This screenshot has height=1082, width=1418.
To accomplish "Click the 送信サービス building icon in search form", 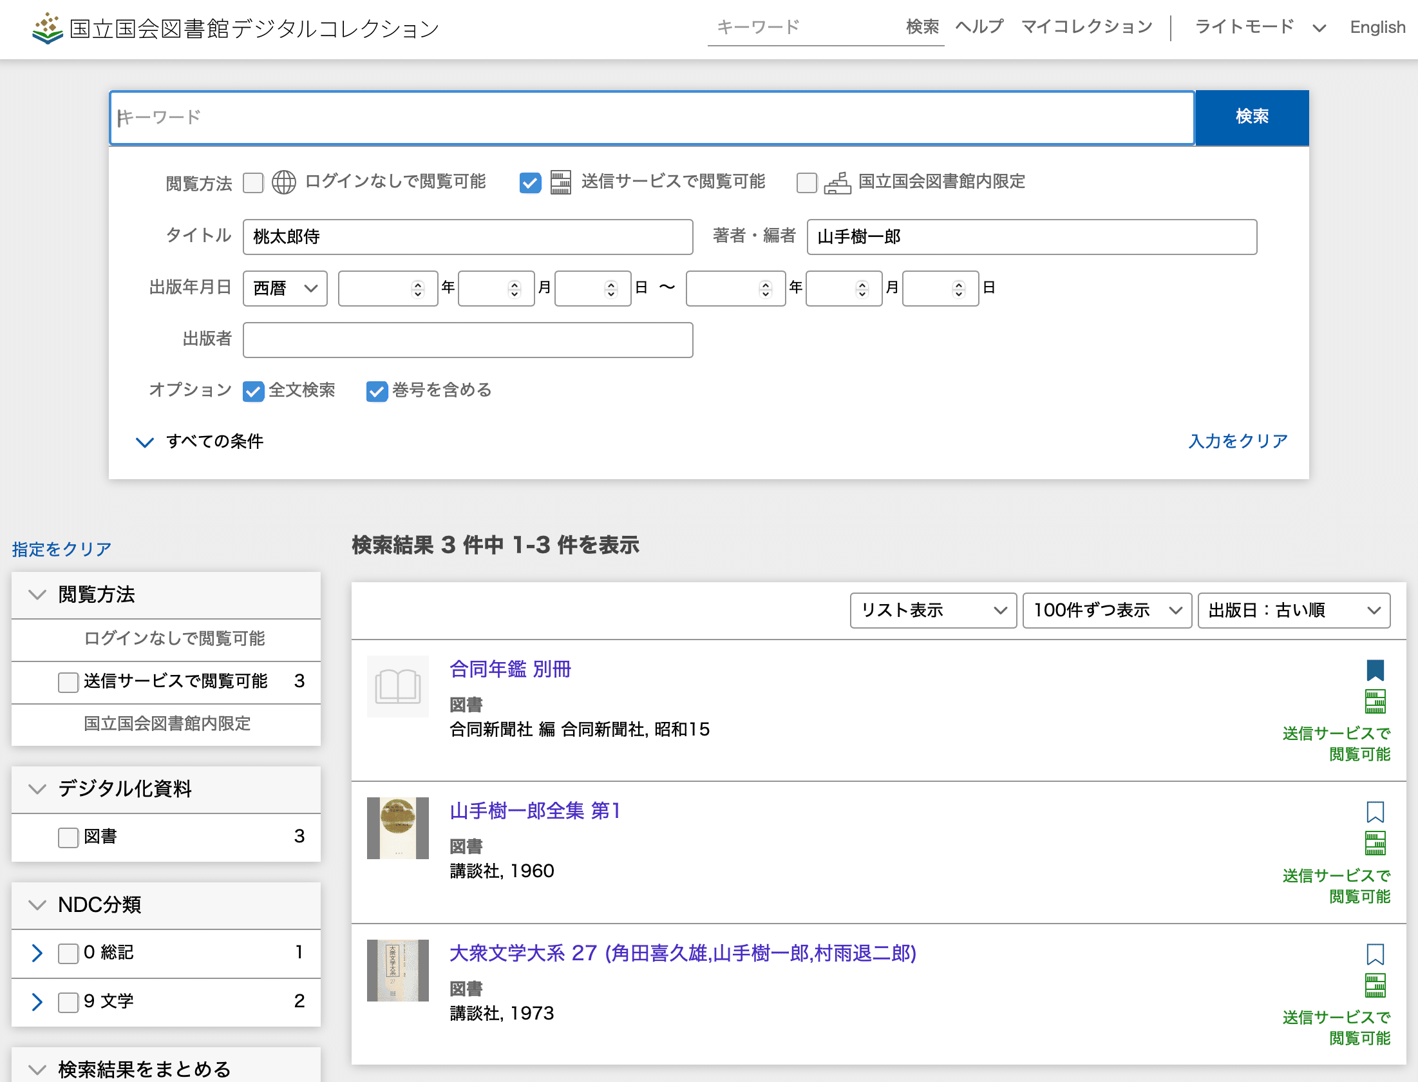I will click(x=561, y=182).
